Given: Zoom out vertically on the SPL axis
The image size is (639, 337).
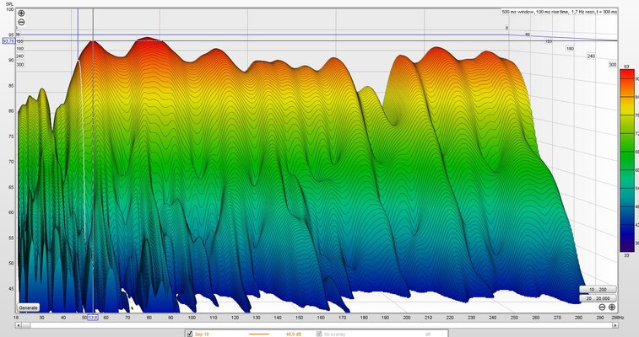Looking at the screenshot, I should point(21,23).
